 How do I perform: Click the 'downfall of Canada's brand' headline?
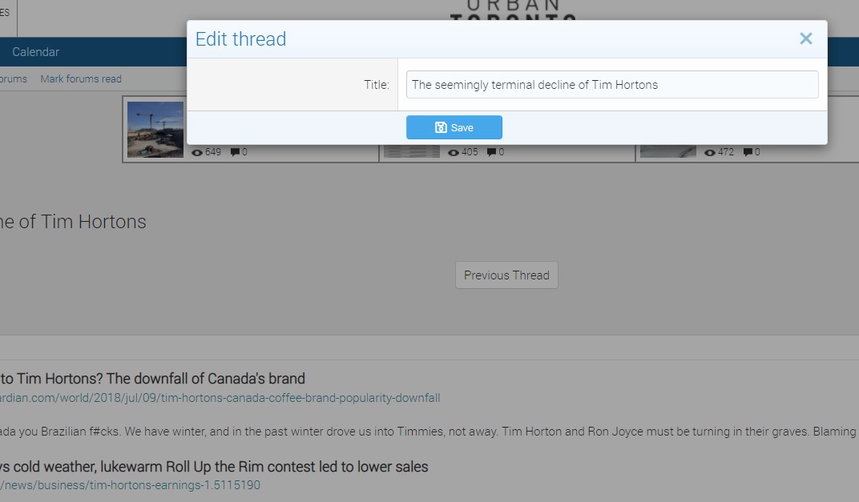pos(152,379)
